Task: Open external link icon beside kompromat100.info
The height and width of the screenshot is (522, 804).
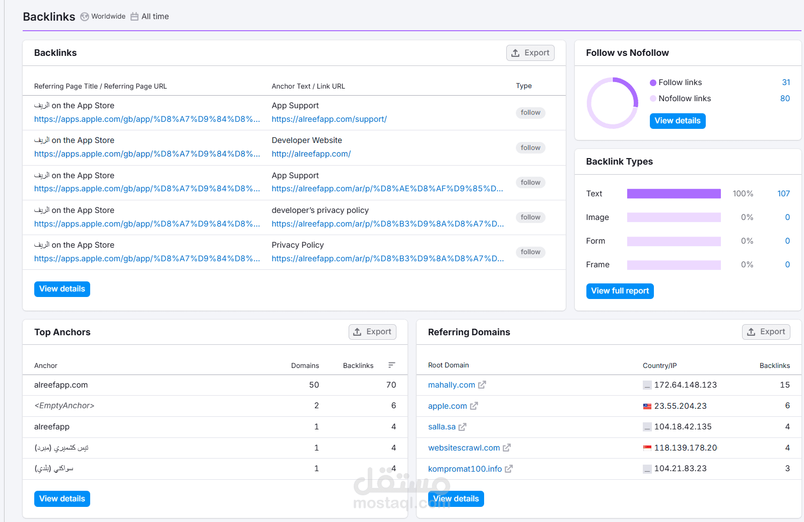Action: pos(509,469)
